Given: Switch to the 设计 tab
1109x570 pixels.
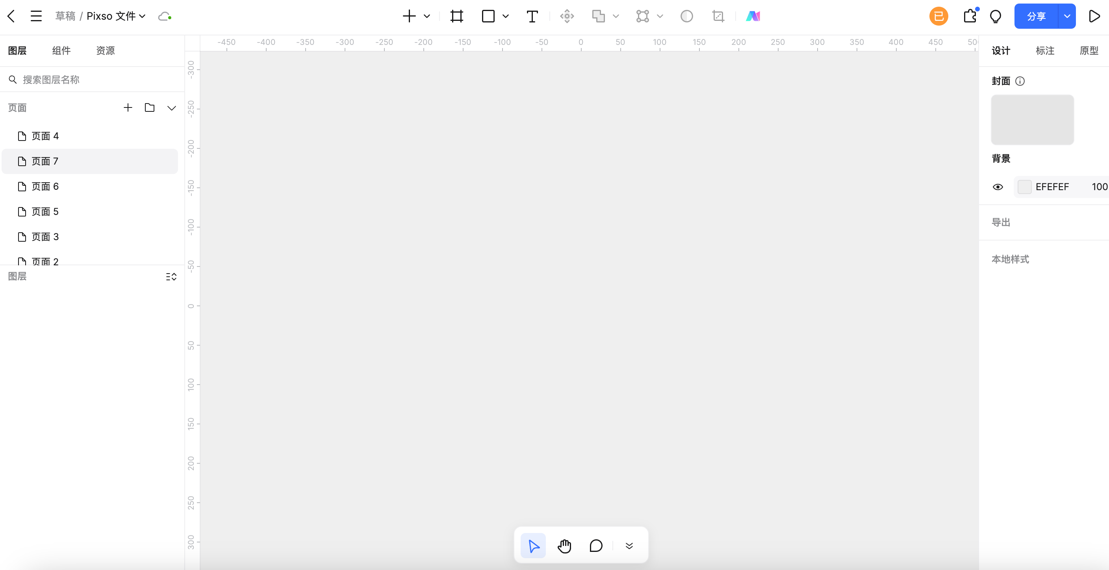Looking at the screenshot, I should [x=1001, y=50].
